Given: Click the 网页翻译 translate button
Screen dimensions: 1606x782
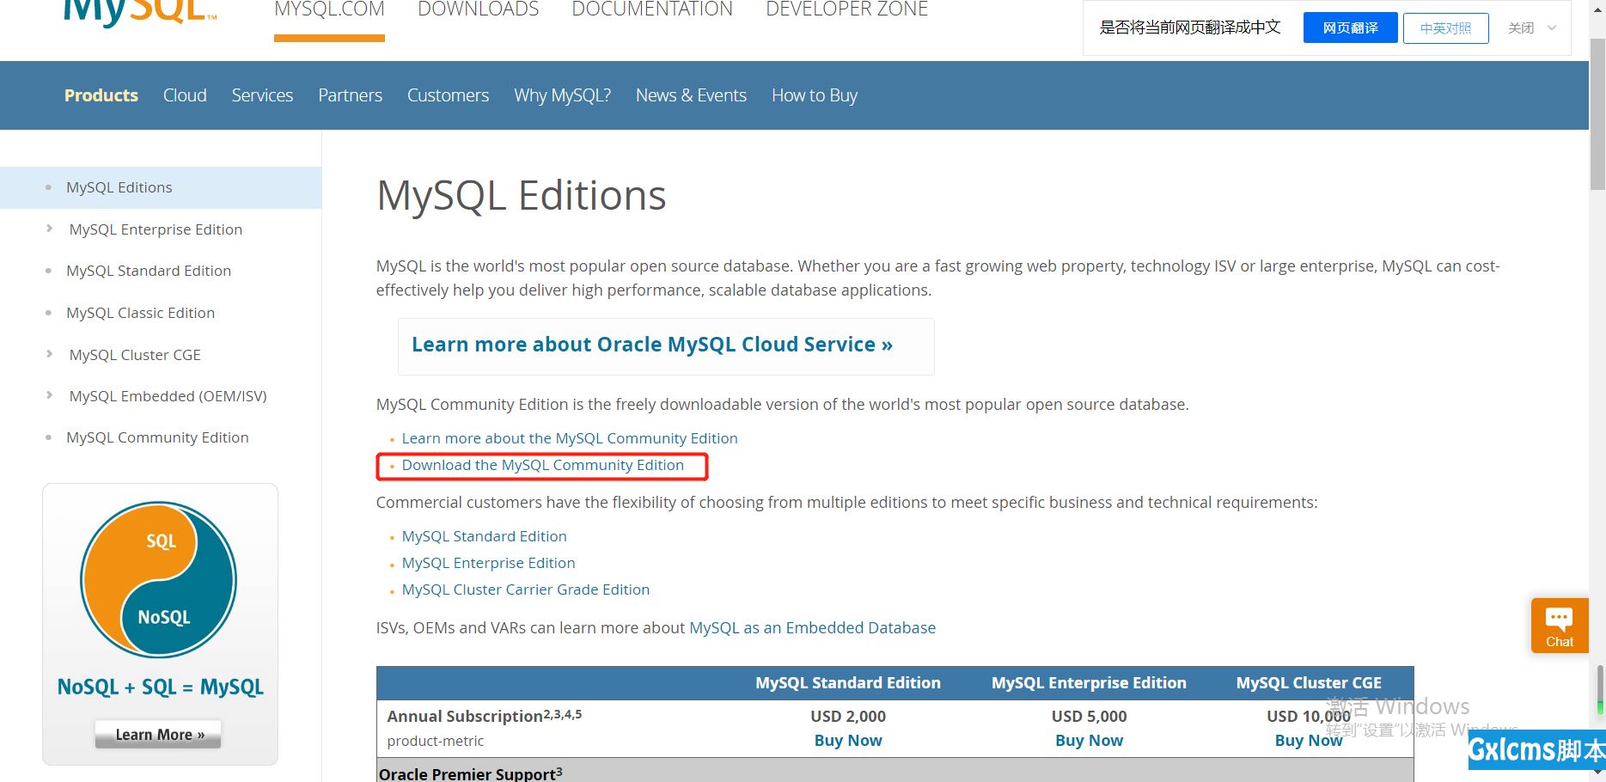Looking at the screenshot, I should tap(1350, 27).
